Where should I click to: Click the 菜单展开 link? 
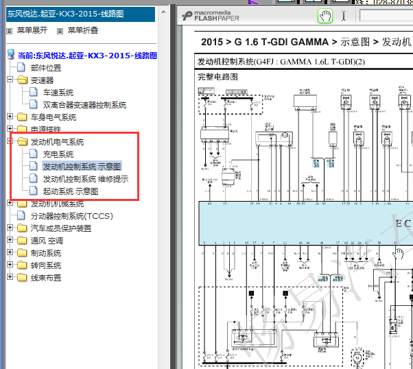32,30
